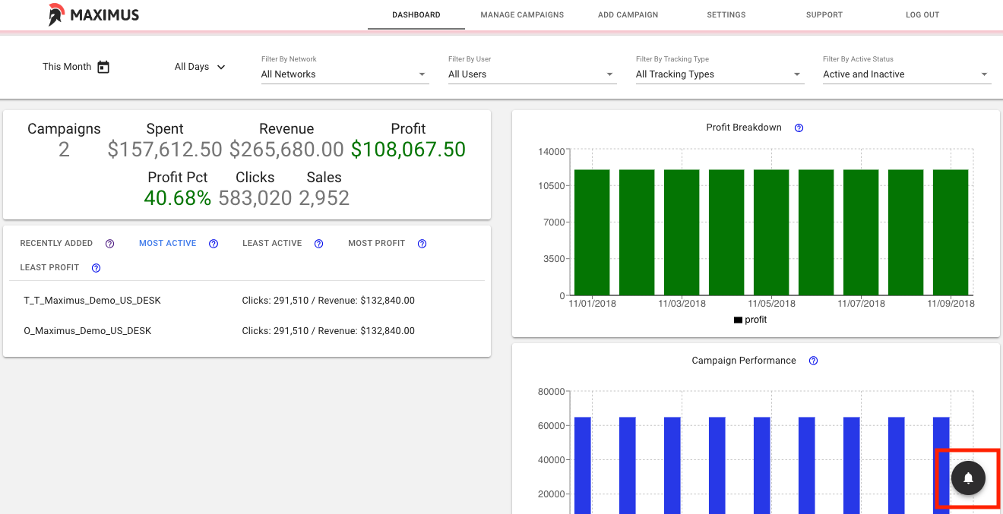This screenshot has width=1003, height=514.
Task: Open the Support page
Action: 824,15
